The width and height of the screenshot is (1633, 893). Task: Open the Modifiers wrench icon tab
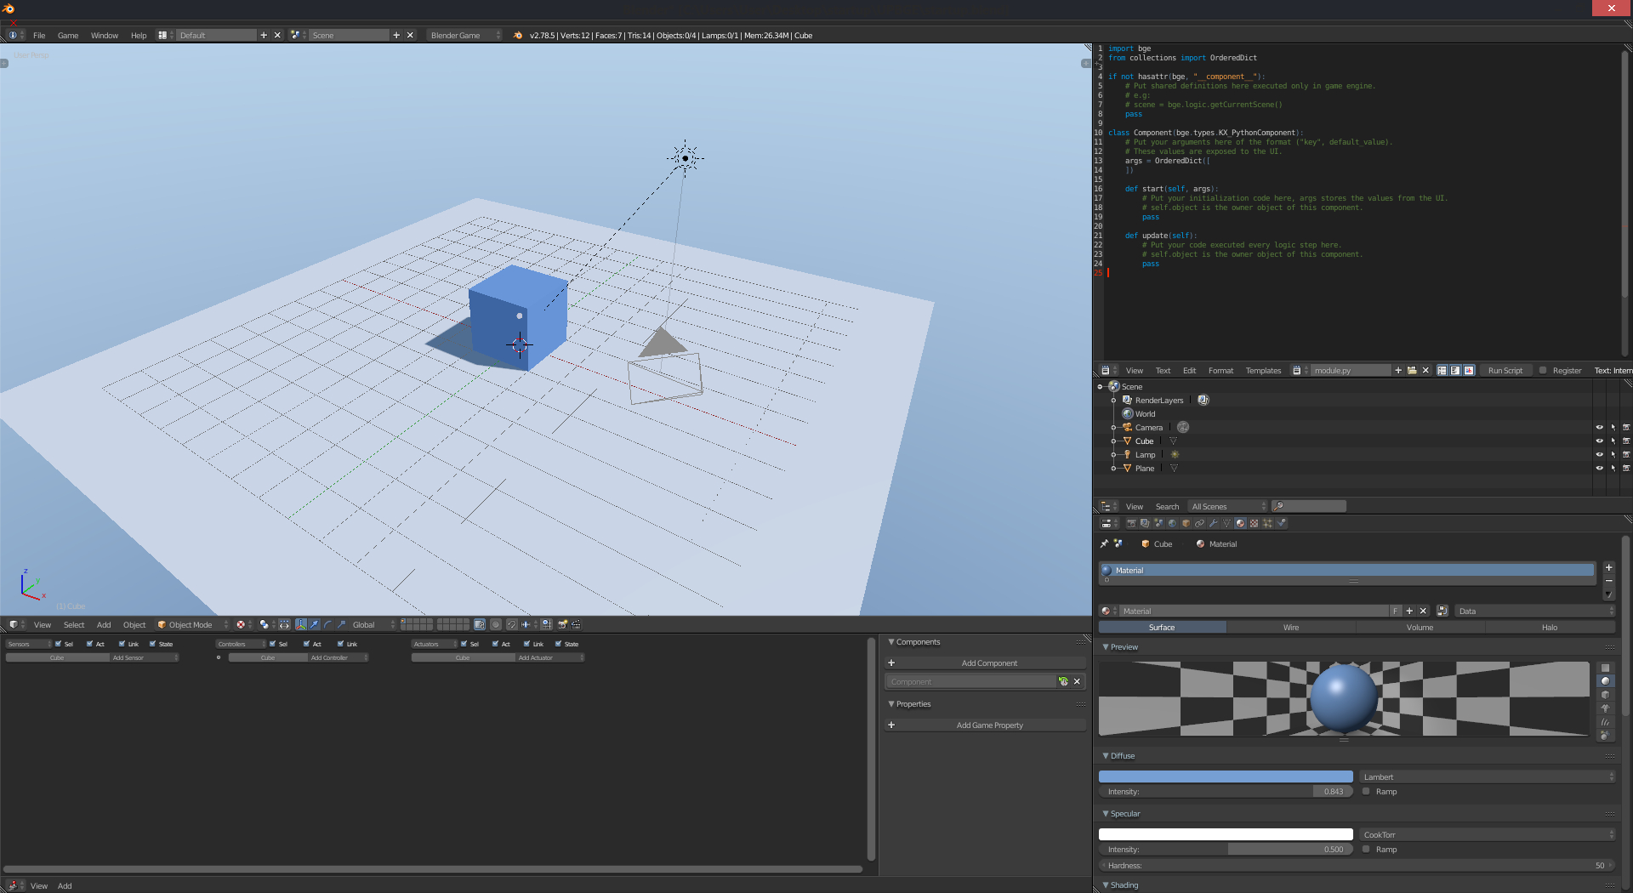point(1213,523)
